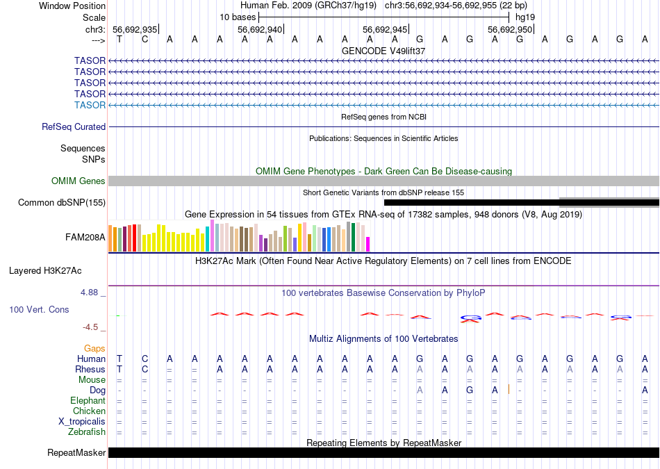Open Common dbSNP(155) track label

(62, 202)
